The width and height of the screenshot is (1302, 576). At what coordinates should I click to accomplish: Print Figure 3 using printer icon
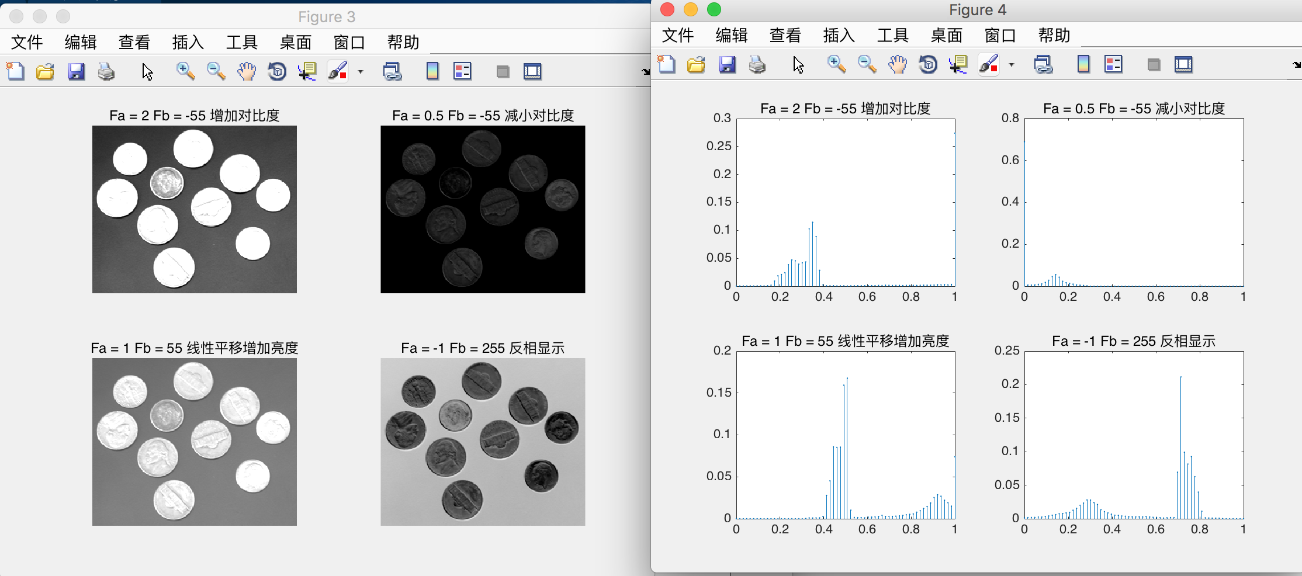[106, 71]
